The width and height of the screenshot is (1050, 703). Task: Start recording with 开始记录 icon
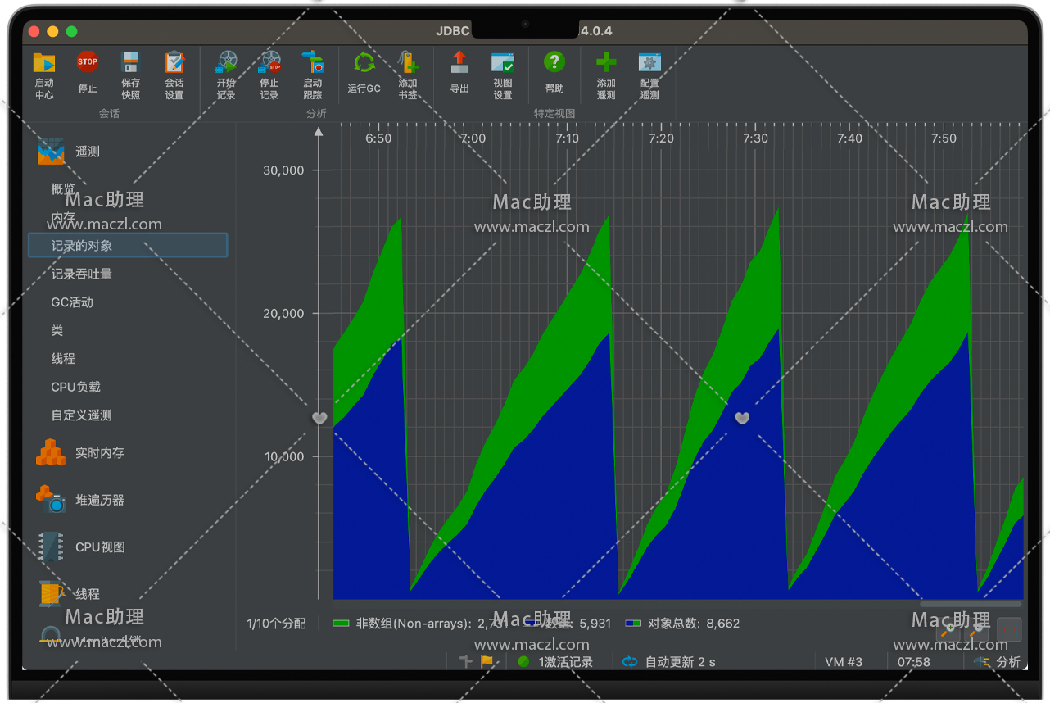tap(226, 63)
